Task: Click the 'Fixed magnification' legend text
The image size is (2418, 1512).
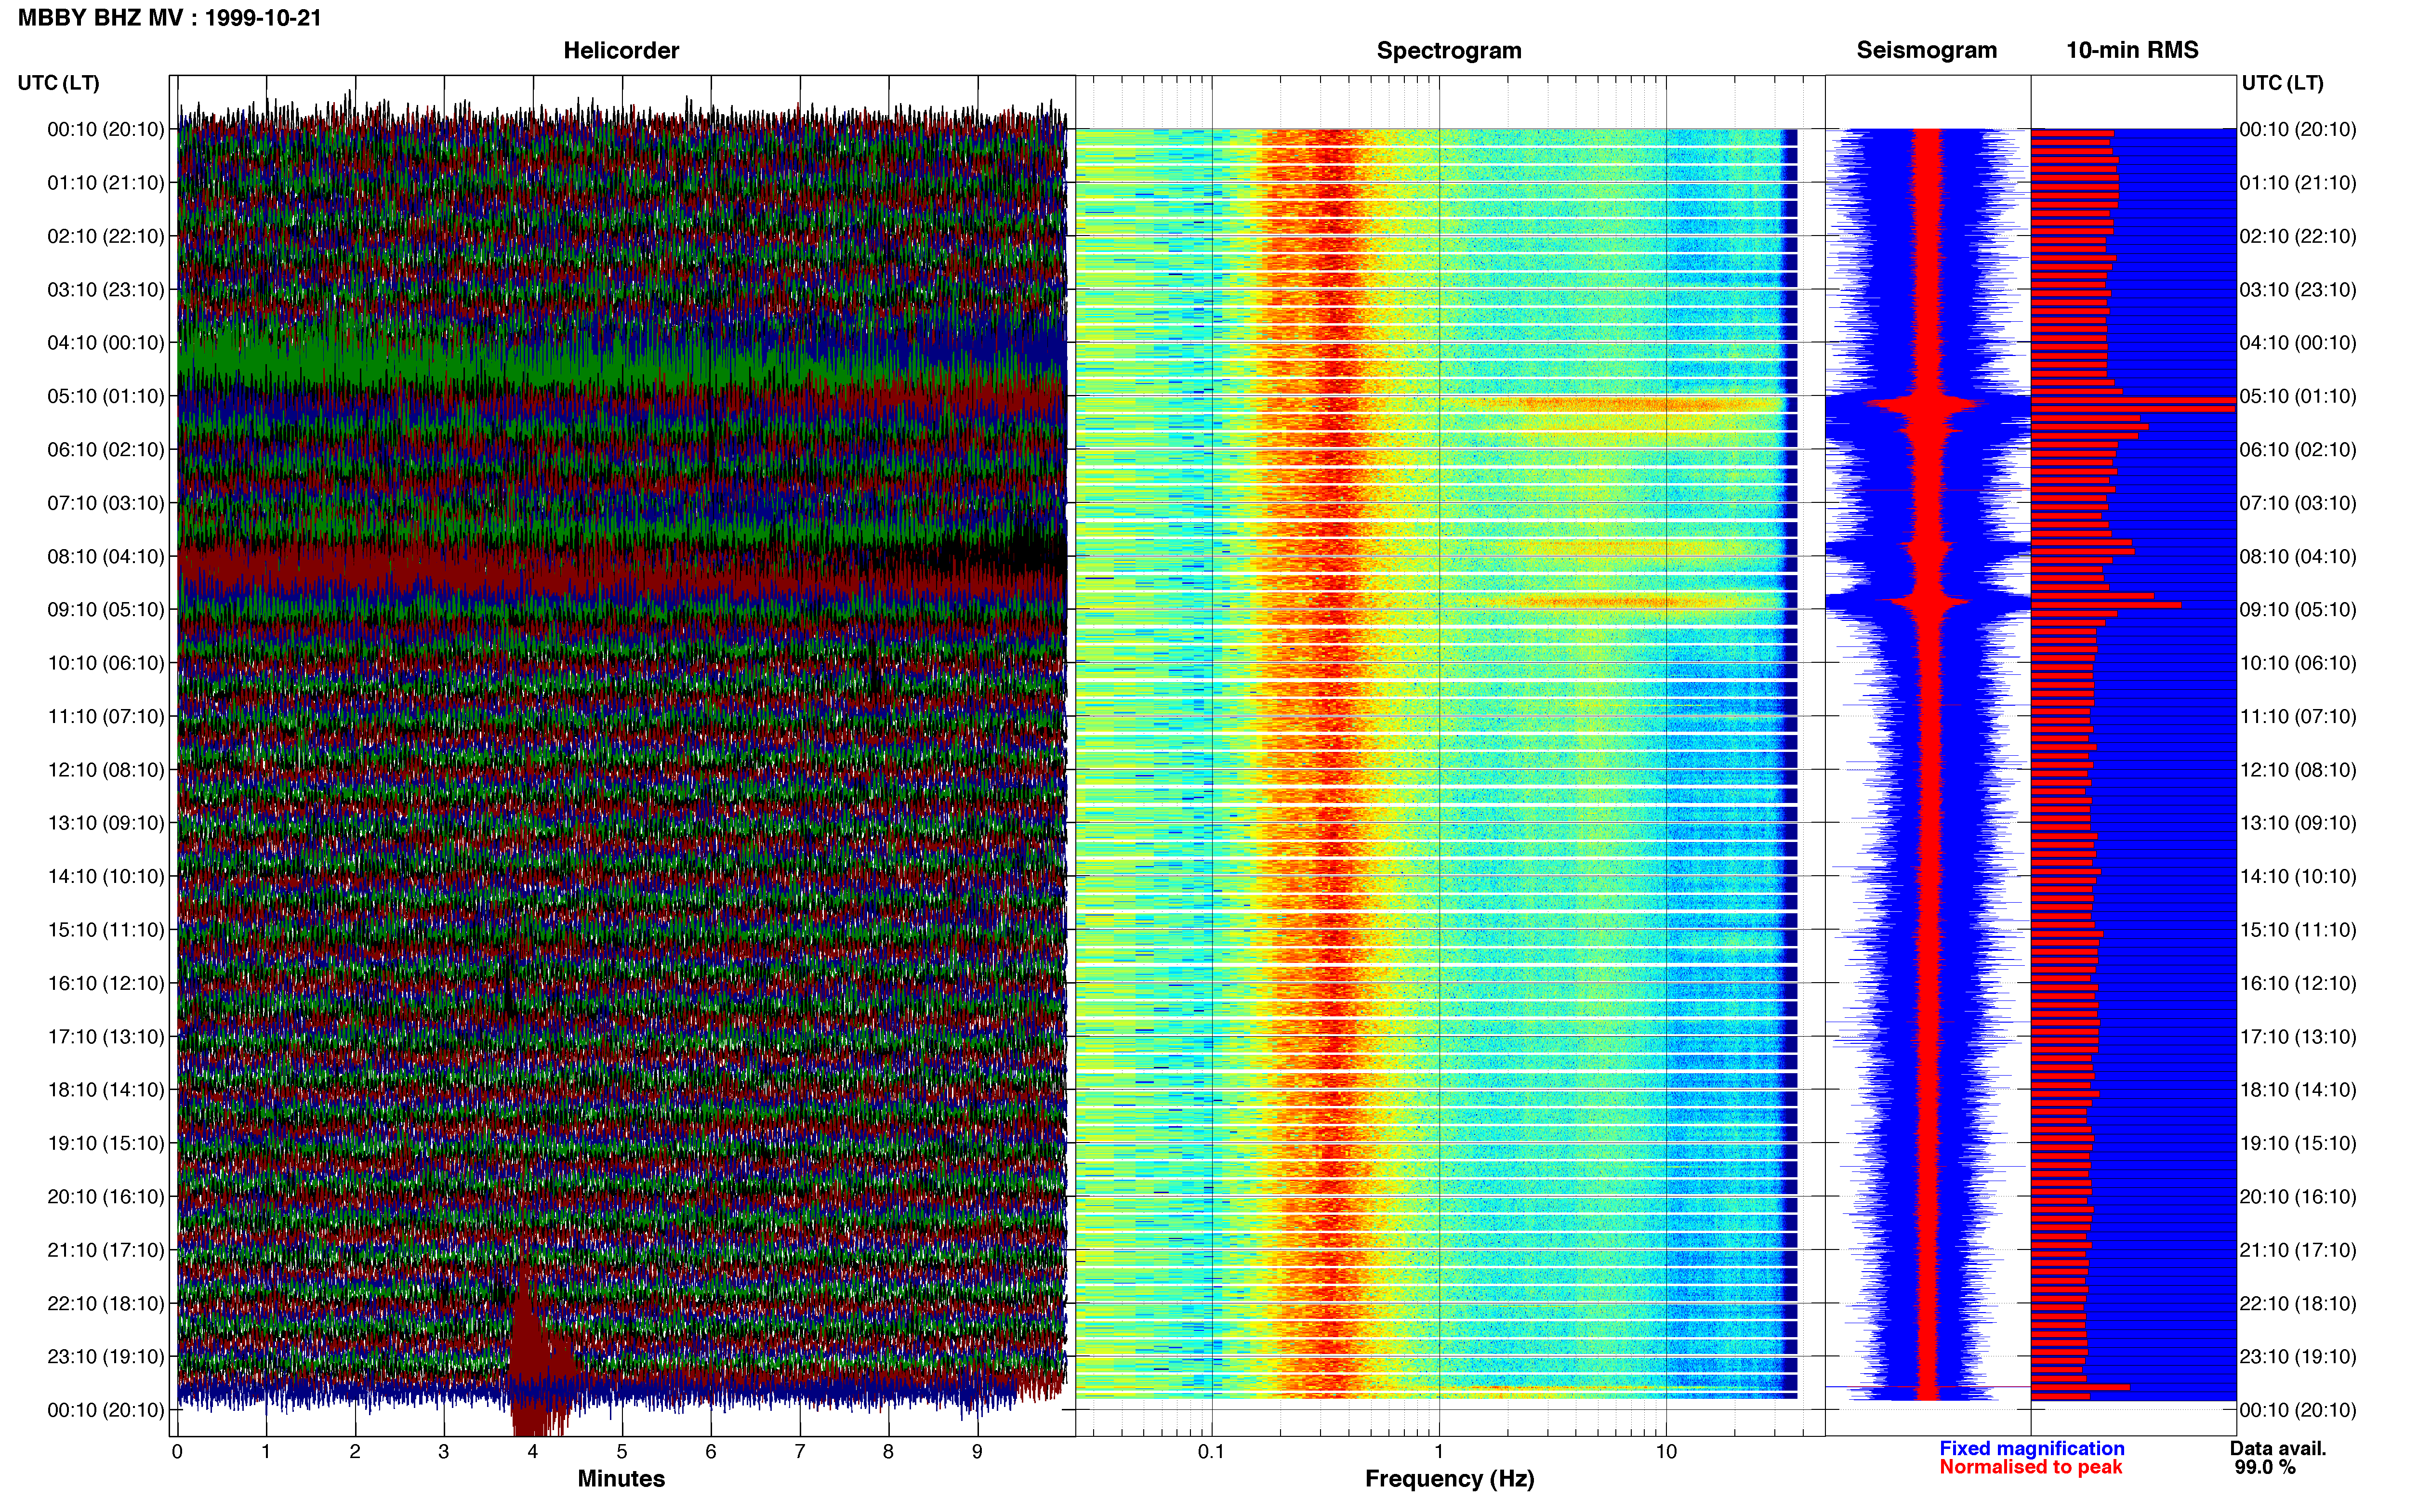Action: pyautogui.click(x=2031, y=1449)
